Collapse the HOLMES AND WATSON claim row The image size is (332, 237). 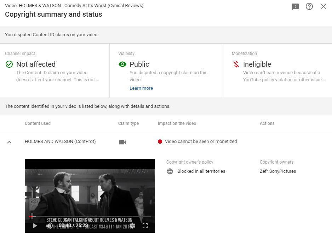click(x=9, y=142)
